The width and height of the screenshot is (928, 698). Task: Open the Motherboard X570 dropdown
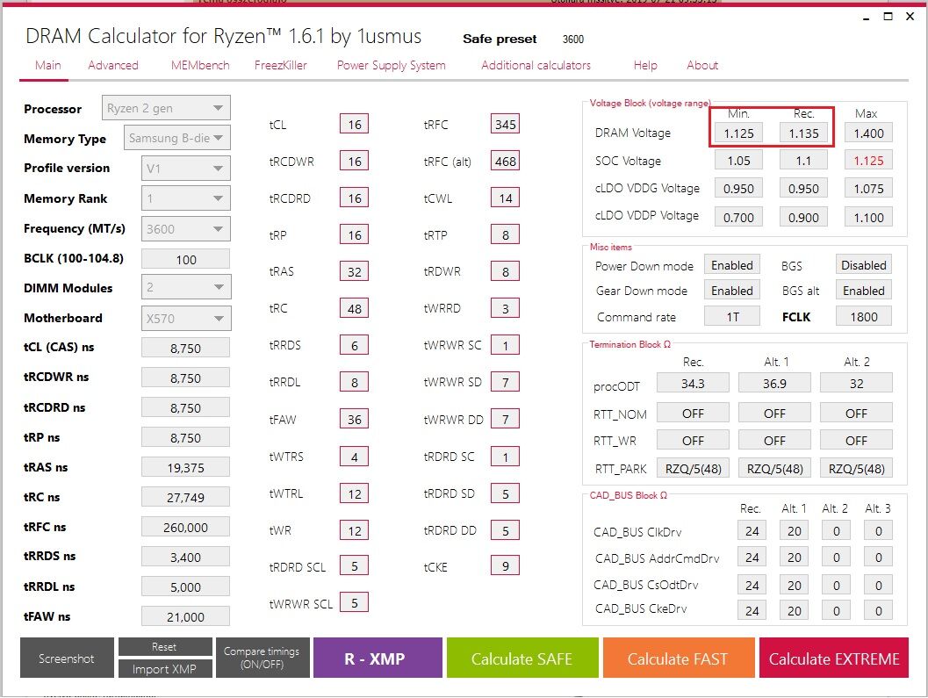coord(186,319)
